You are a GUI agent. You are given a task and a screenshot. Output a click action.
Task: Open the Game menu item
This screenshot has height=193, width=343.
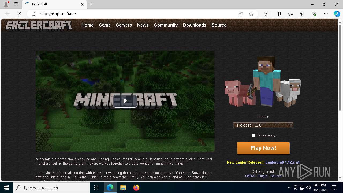point(105,25)
